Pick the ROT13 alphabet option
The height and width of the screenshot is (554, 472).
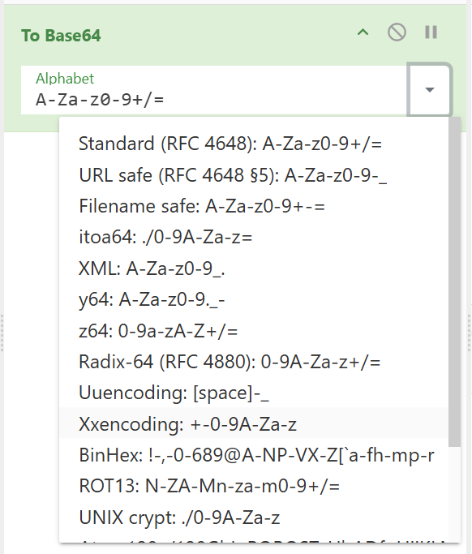coord(254,486)
